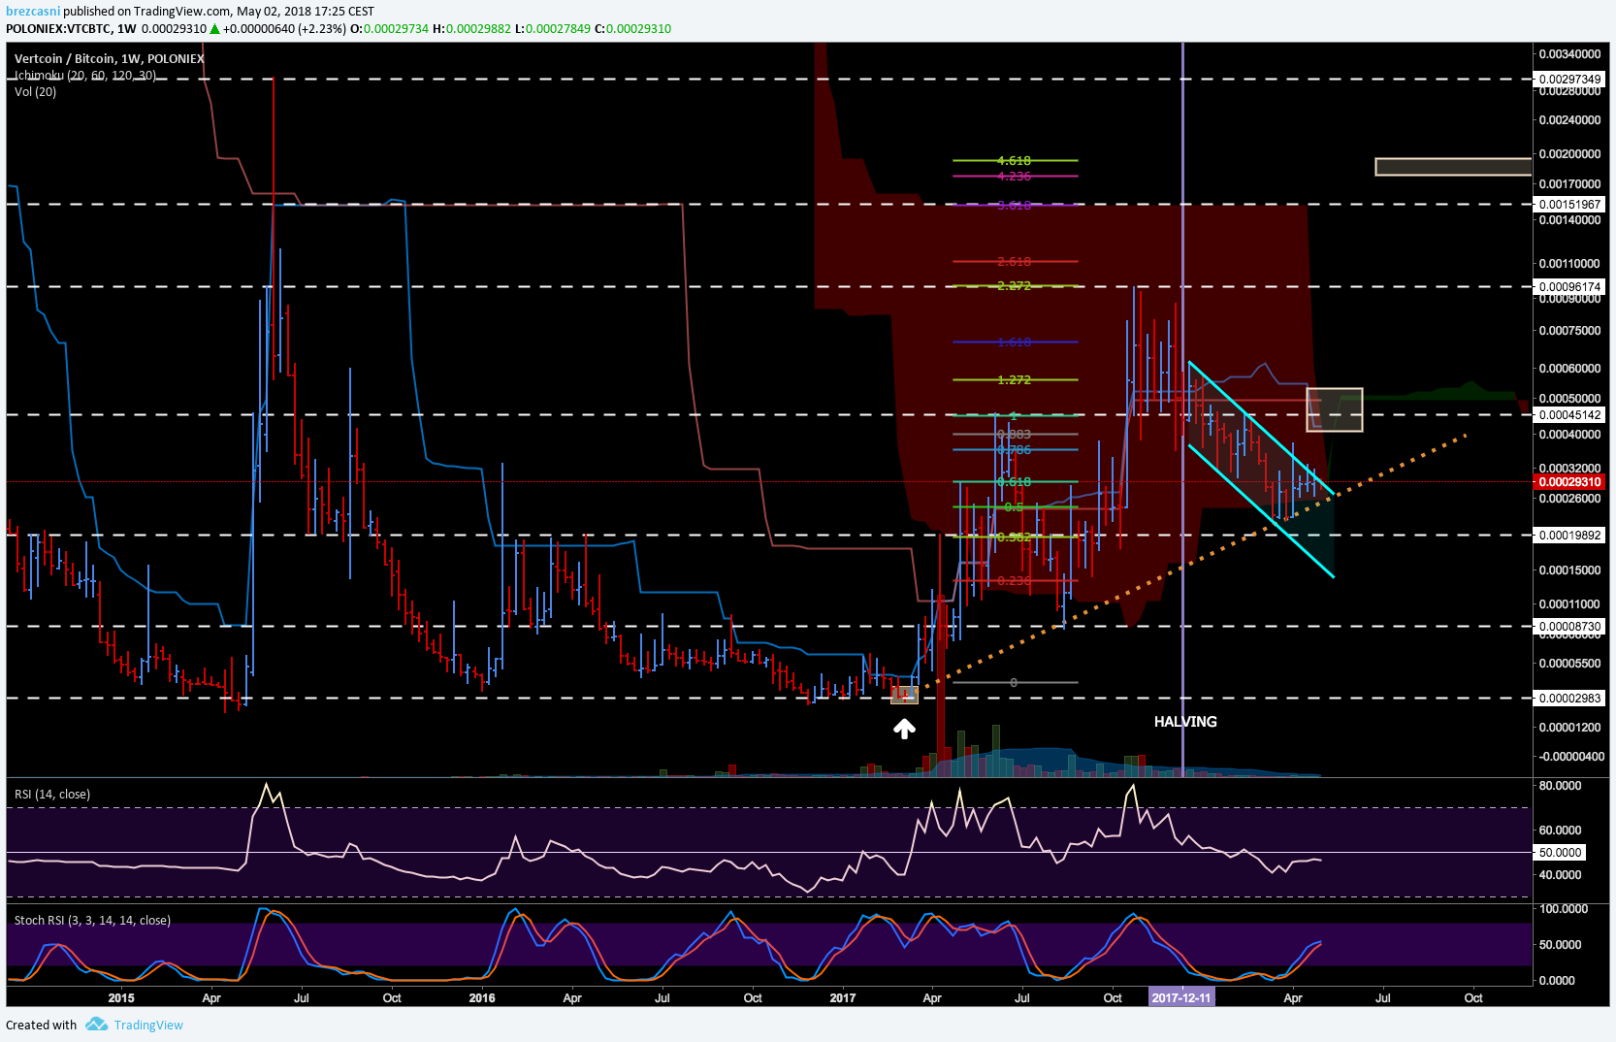This screenshot has height=1042, width=1616.
Task: Click the white up arrow drawn on chart
Action: pyautogui.click(x=904, y=729)
